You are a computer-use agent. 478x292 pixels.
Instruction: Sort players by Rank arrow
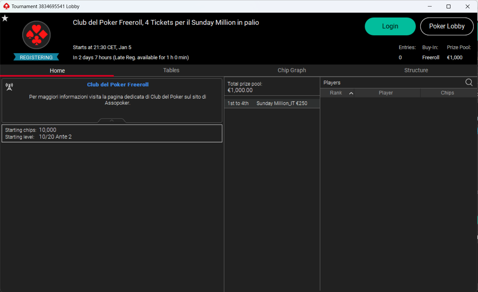351,93
